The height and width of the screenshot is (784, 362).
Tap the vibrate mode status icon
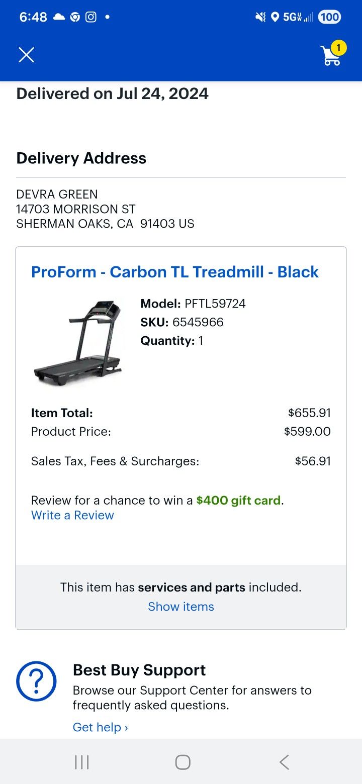[259, 17]
